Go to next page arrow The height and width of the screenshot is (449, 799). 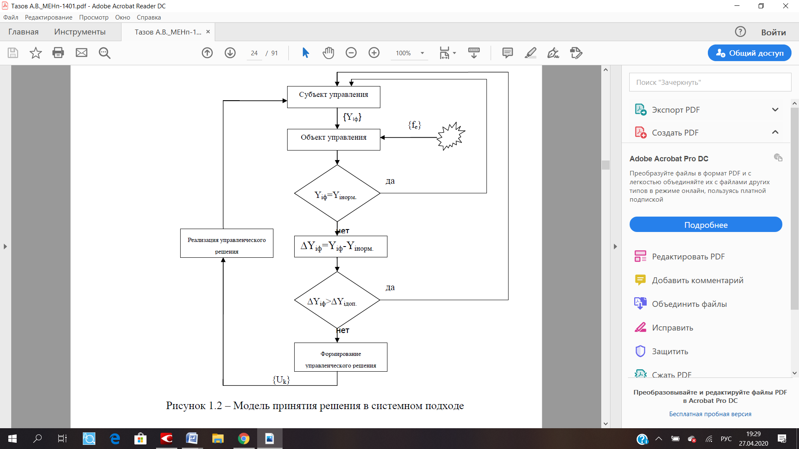230,53
